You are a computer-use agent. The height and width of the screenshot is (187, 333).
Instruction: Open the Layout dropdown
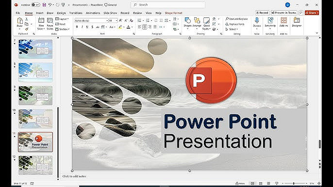(x=63, y=19)
